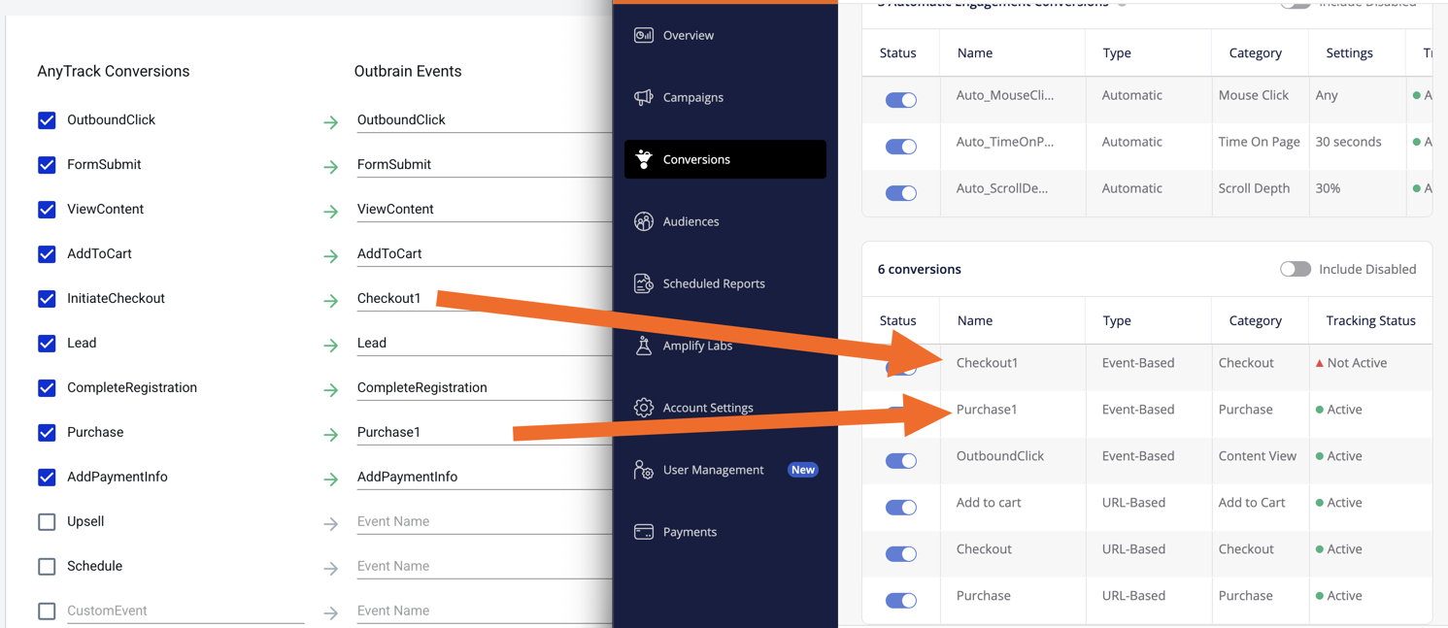Viewport: 1448px width, 628px height.
Task: Uncheck the InitiateCheckout checkbox
Action: coord(47,299)
